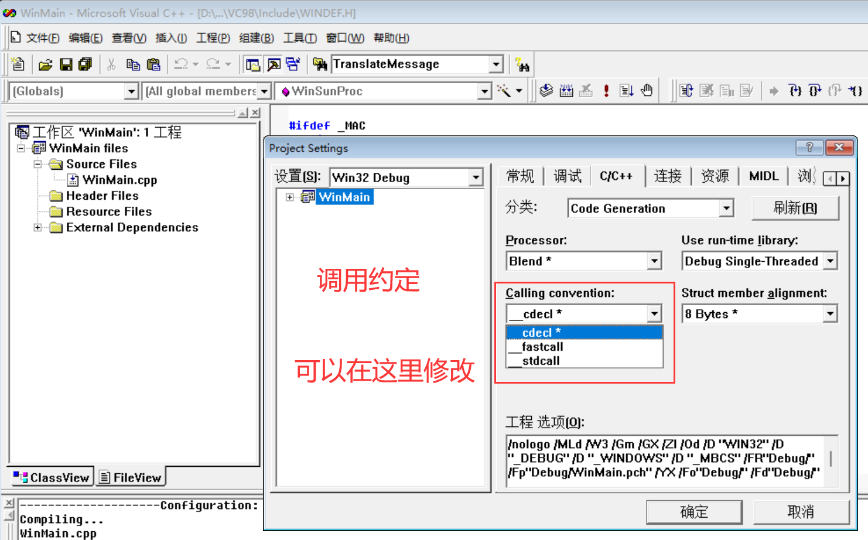Open the 工具(T) menu

point(300,38)
